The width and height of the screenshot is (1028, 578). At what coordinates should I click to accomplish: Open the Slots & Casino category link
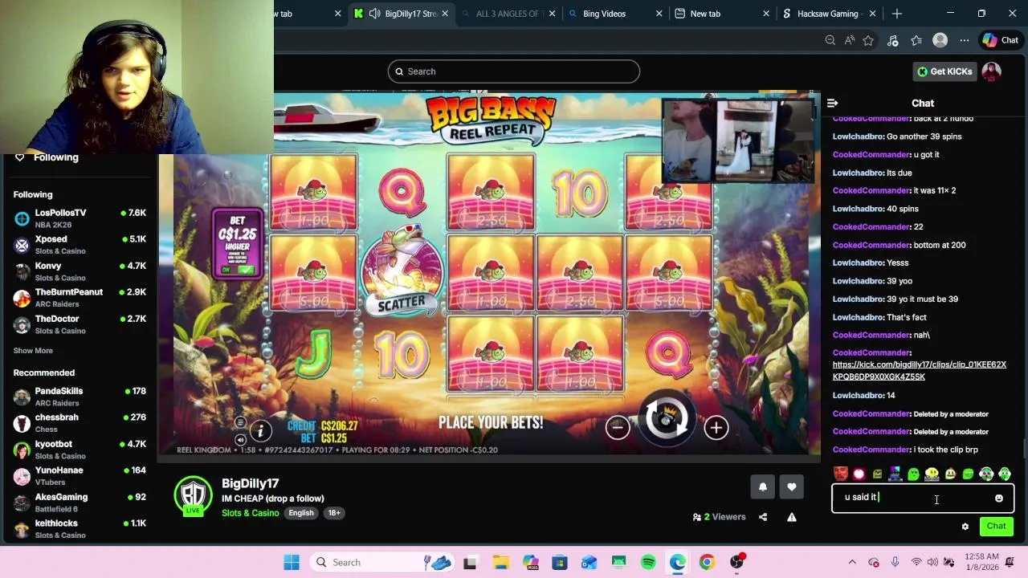point(251,513)
